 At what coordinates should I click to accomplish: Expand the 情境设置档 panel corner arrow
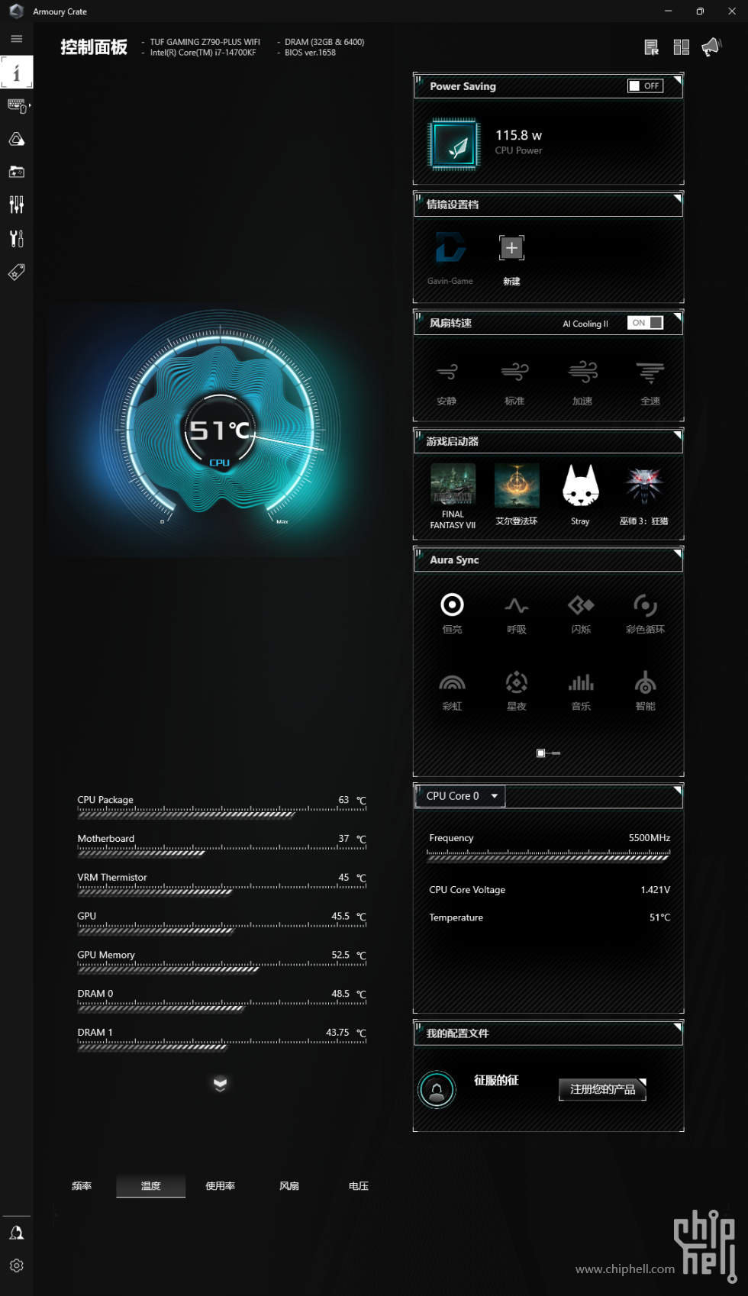tap(677, 198)
